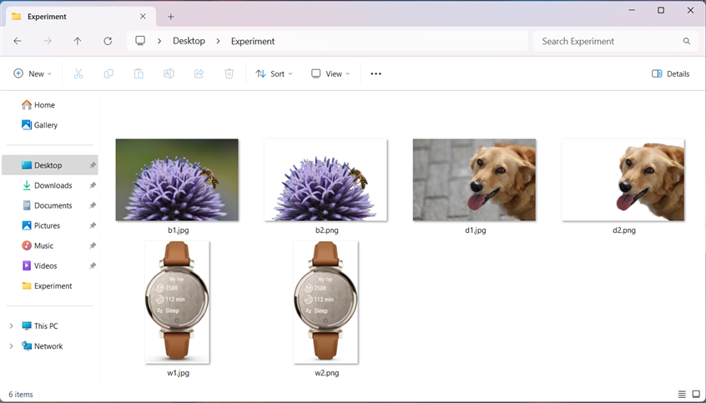Click the Copy icon in toolbar
The width and height of the screenshot is (706, 403).
point(108,73)
